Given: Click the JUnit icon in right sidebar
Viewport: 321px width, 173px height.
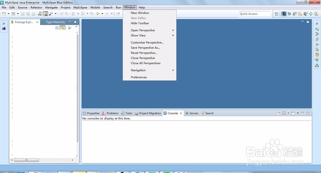Looking at the screenshot, I should pos(317,44).
